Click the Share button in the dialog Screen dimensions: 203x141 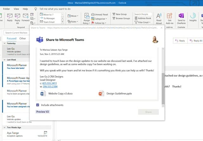tap(148, 112)
